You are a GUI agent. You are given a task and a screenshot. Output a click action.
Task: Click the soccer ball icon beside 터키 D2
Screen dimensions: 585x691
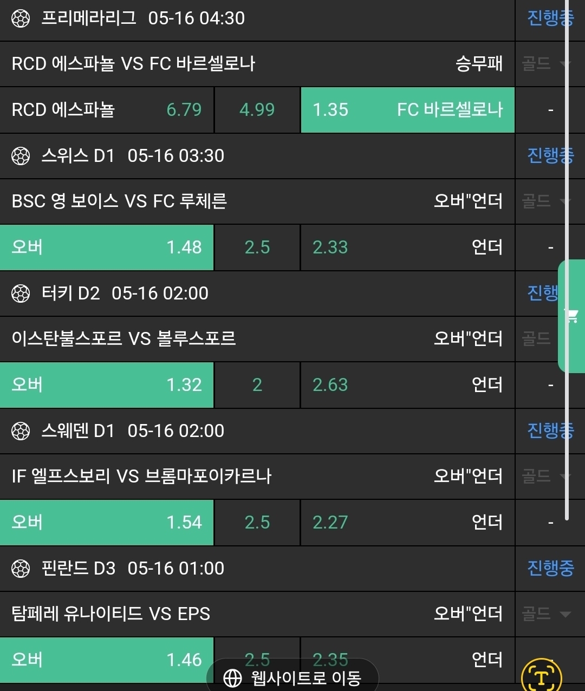pyautogui.click(x=21, y=294)
